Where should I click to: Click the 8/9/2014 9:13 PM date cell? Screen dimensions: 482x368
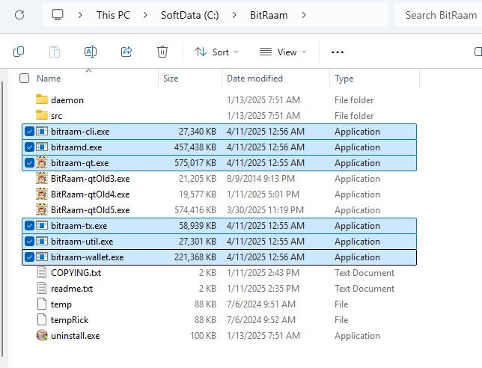pyautogui.click(x=260, y=179)
